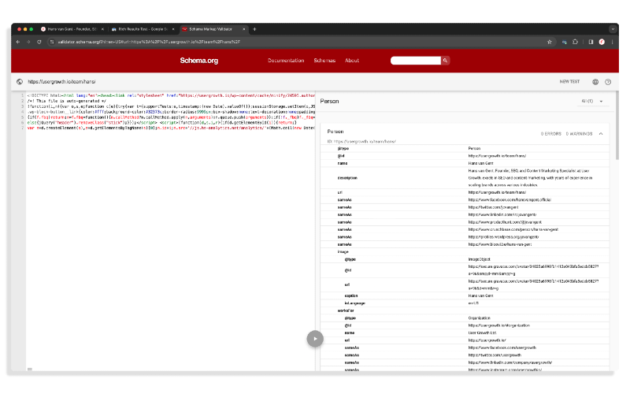Open the browser extensions puzzle icon
Viewport: 630px width, 394px height.
pyautogui.click(x=575, y=42)
